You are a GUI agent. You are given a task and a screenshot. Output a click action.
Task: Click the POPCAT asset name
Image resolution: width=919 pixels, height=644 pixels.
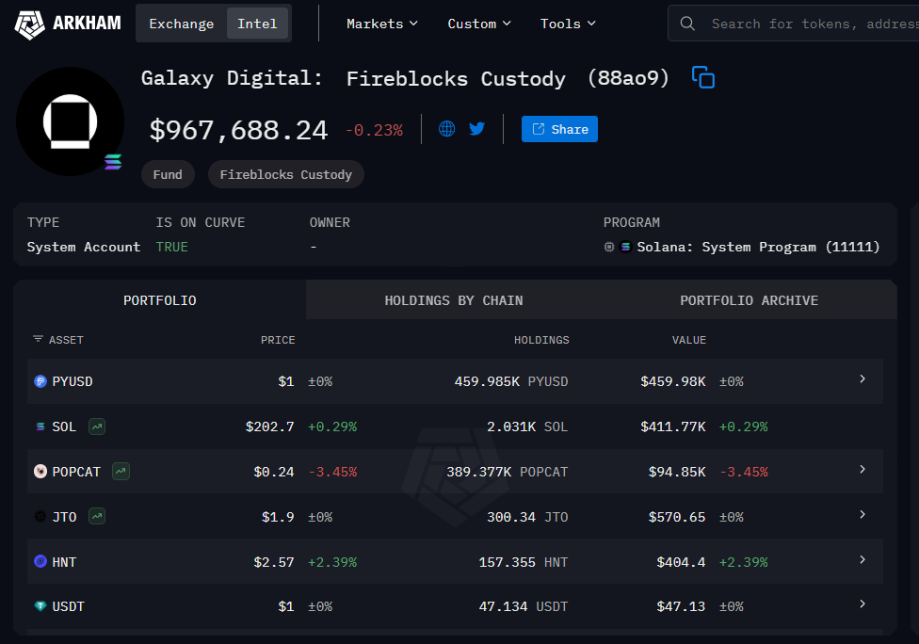pos(76,472)
